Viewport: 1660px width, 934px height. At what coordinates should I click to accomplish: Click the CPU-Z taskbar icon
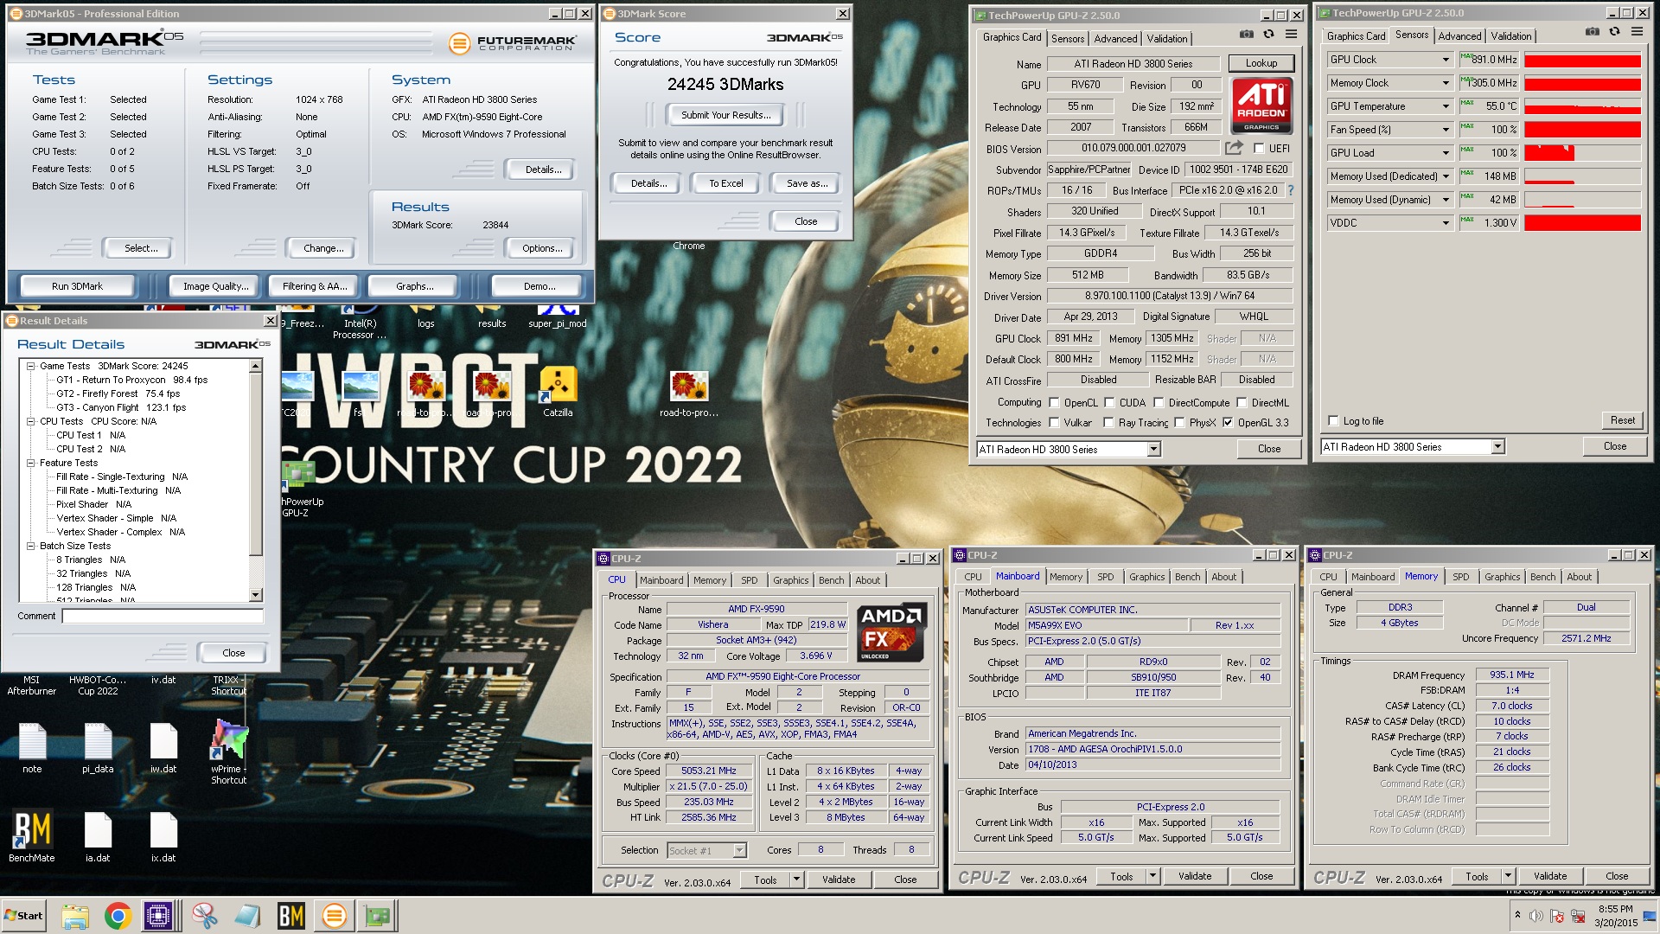(x=159, y=916)
